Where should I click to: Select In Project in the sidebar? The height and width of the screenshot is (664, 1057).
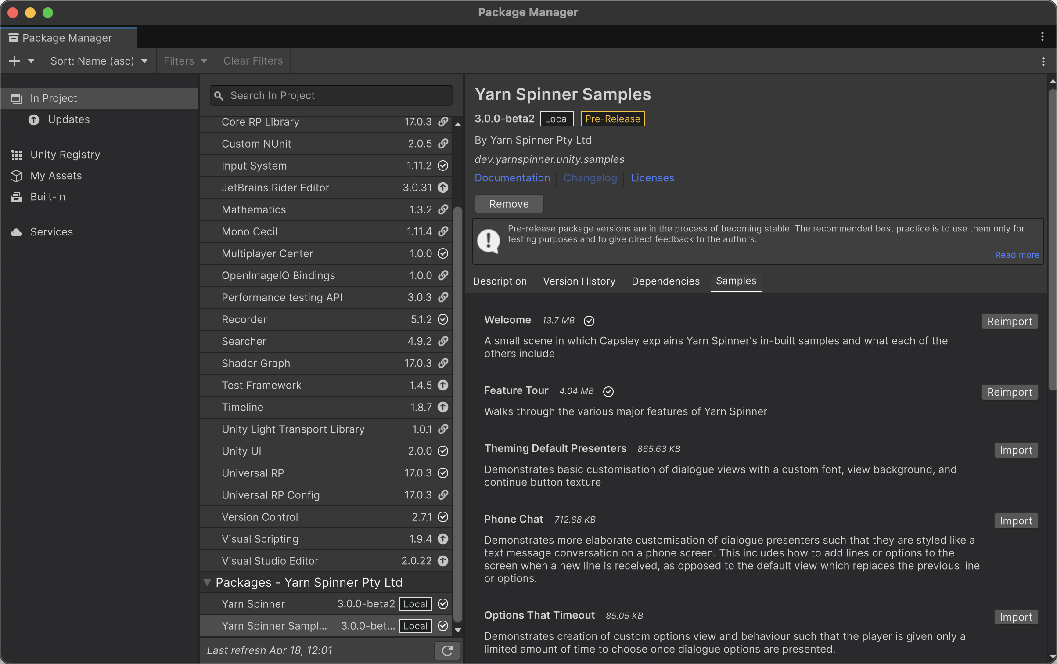99,98
